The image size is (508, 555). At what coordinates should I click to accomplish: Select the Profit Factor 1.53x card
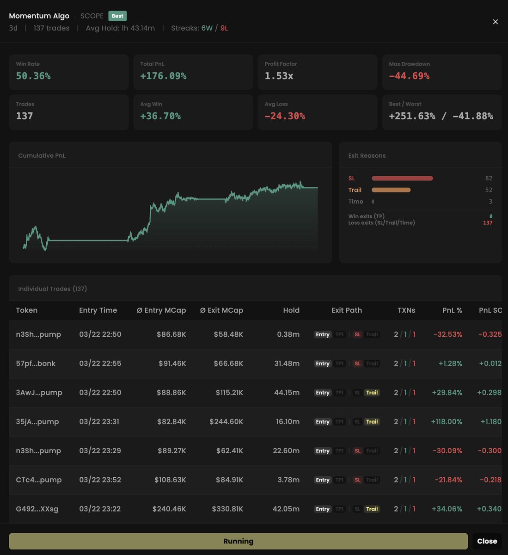click(318, 72)
